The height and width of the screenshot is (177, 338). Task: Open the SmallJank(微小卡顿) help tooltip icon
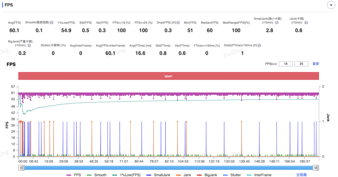click(x=277, y=23)
